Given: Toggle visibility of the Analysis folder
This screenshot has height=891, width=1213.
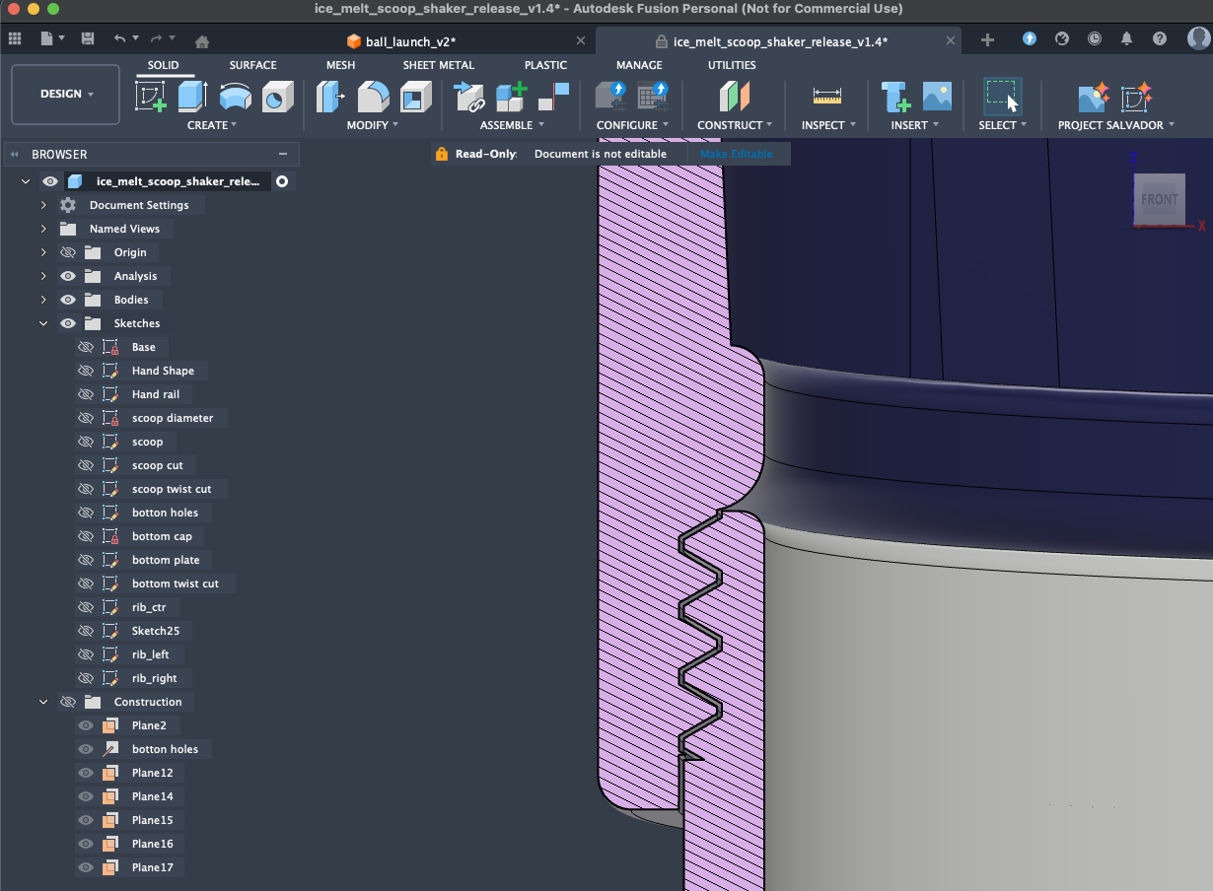Looking at the screenshot, I should point(67,276).
